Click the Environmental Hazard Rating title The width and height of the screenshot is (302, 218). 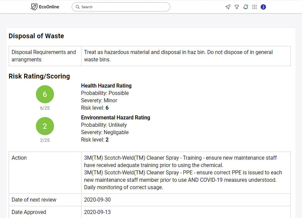click(x=115, y=117)
